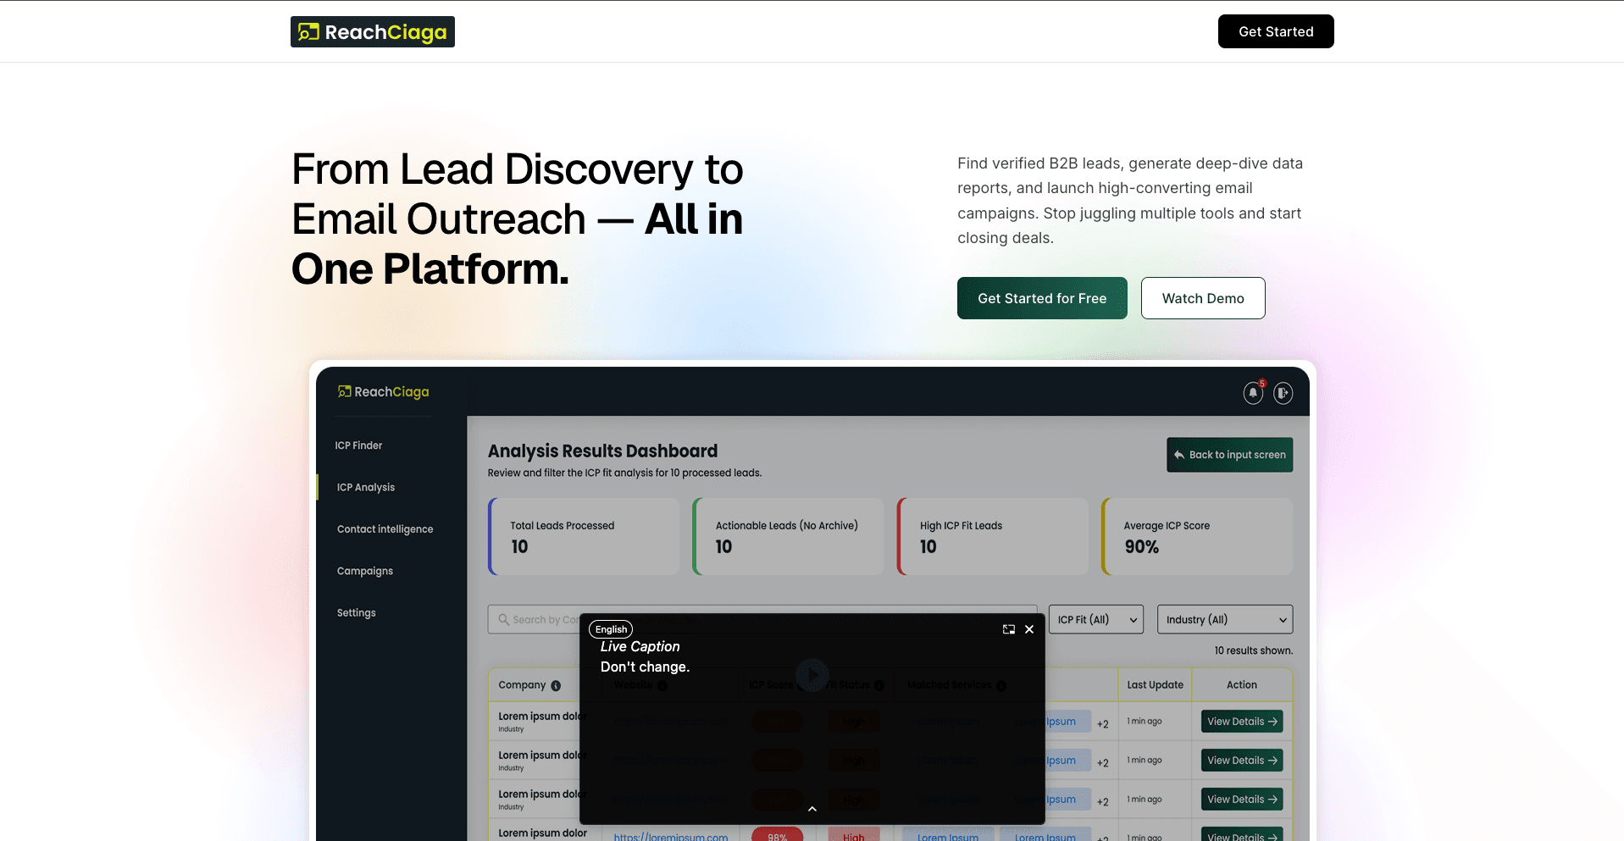Click the 'From Lead Discovery to Email Outreach' headline
Image resolution: width=1624 pixels, height=841 pixels.
click(x=517, y=219)
